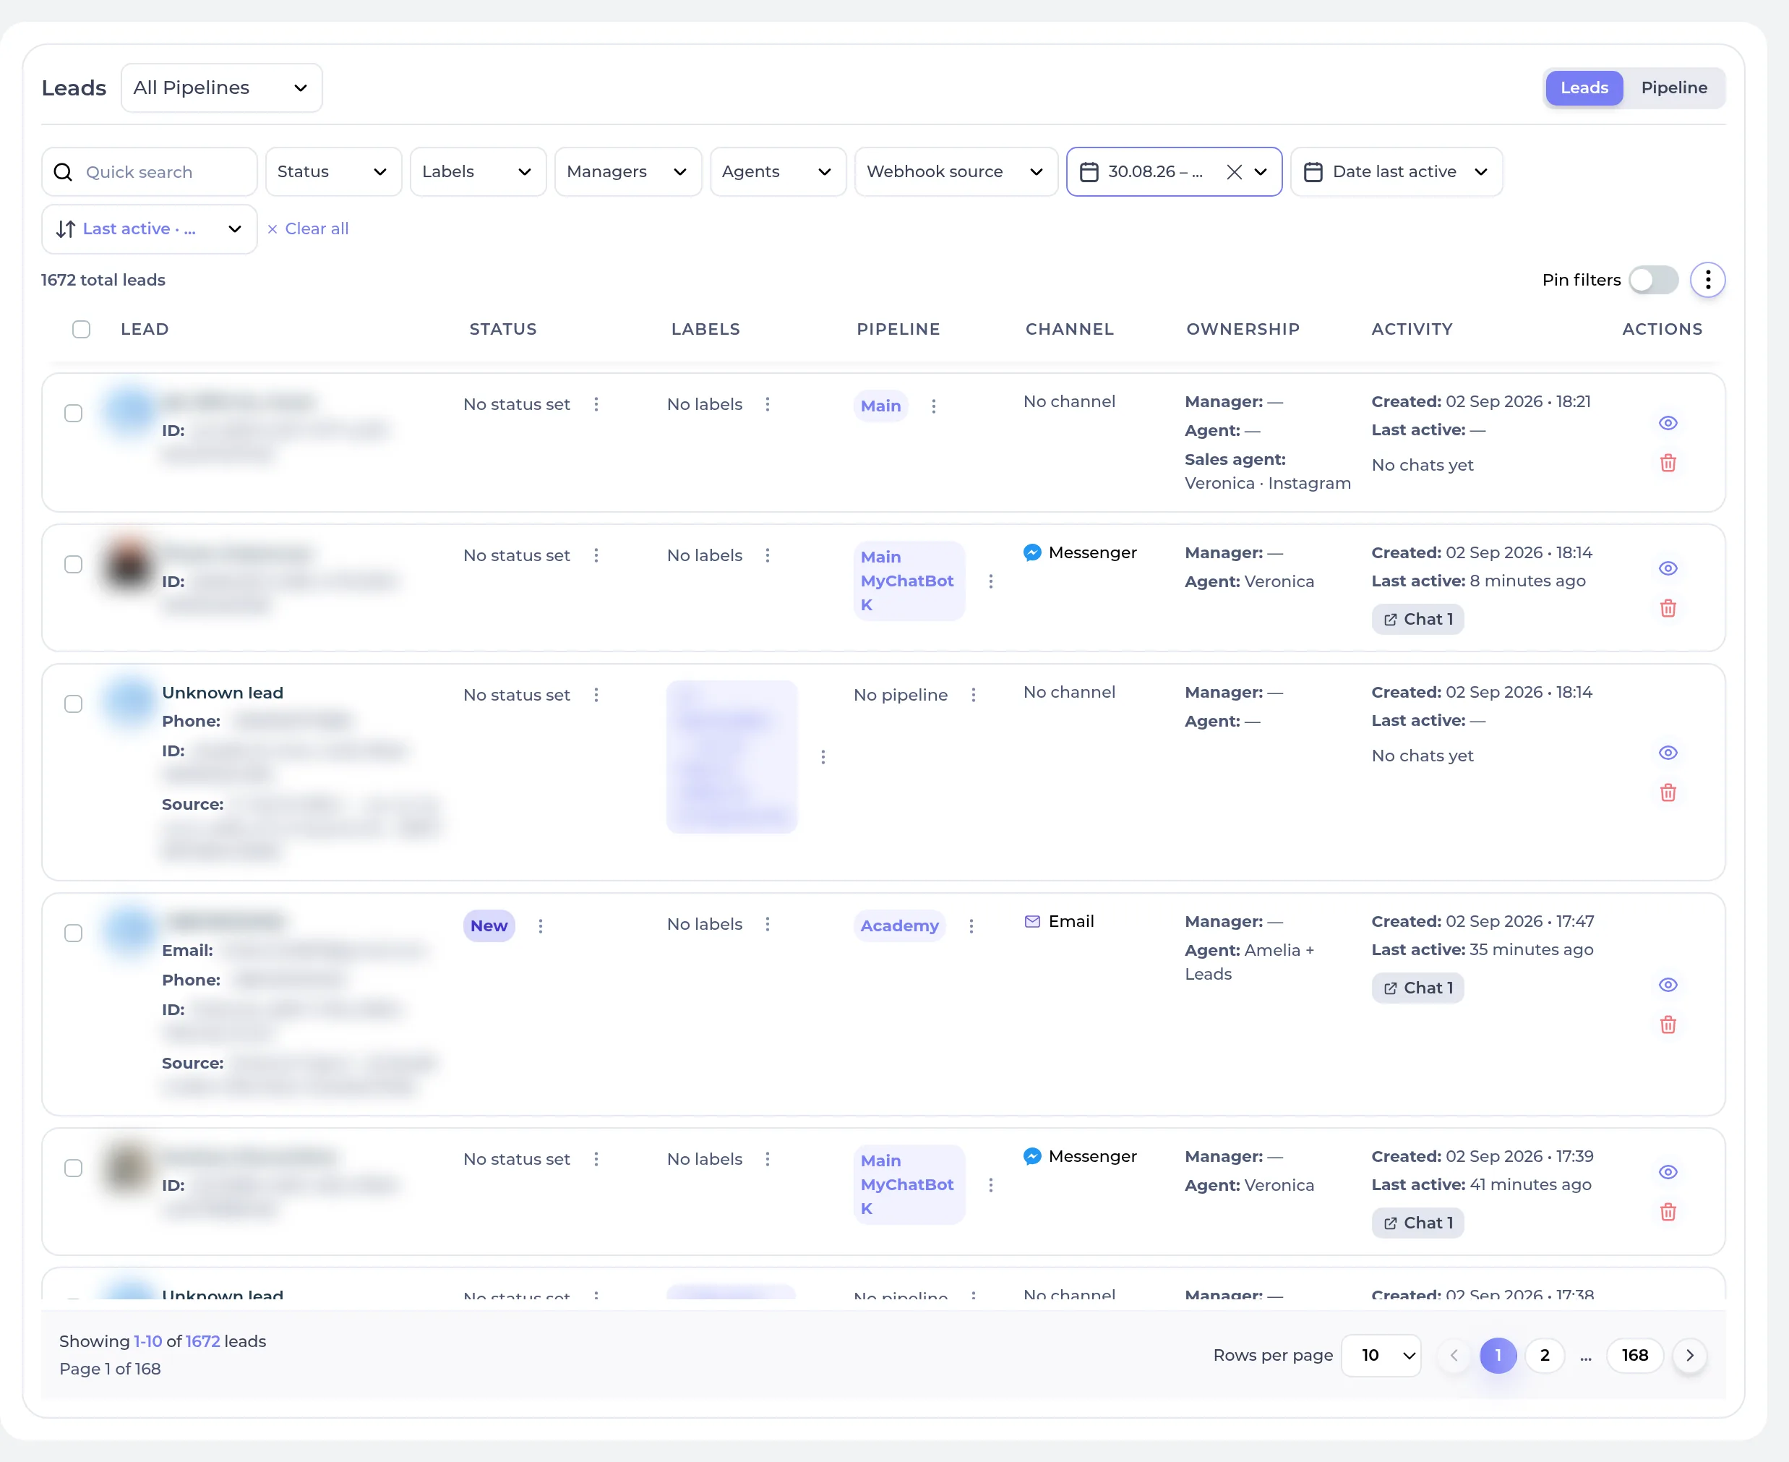The image size is (1789, 1462).
Task: Go to next page arrow
Action: [1690, 1355]
